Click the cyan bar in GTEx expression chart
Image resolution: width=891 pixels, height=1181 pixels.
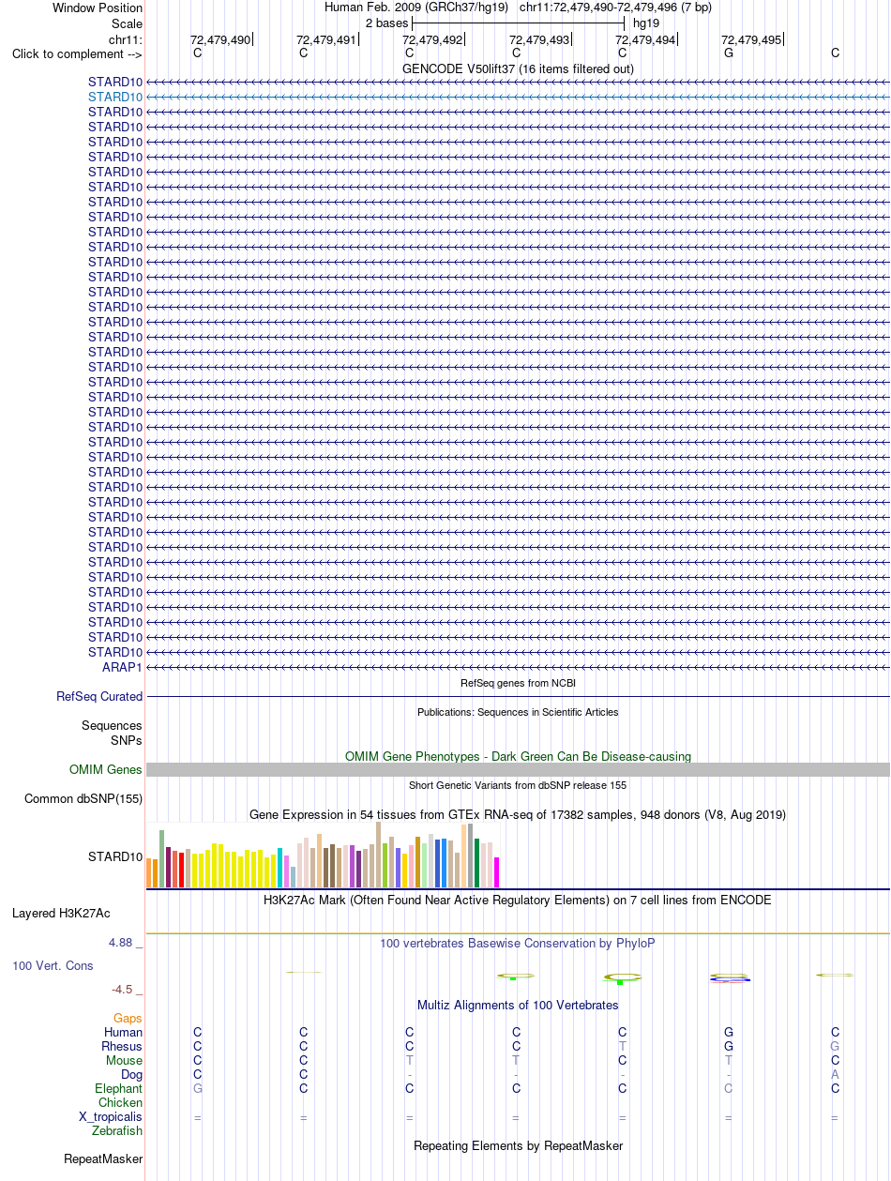point(280,868)
